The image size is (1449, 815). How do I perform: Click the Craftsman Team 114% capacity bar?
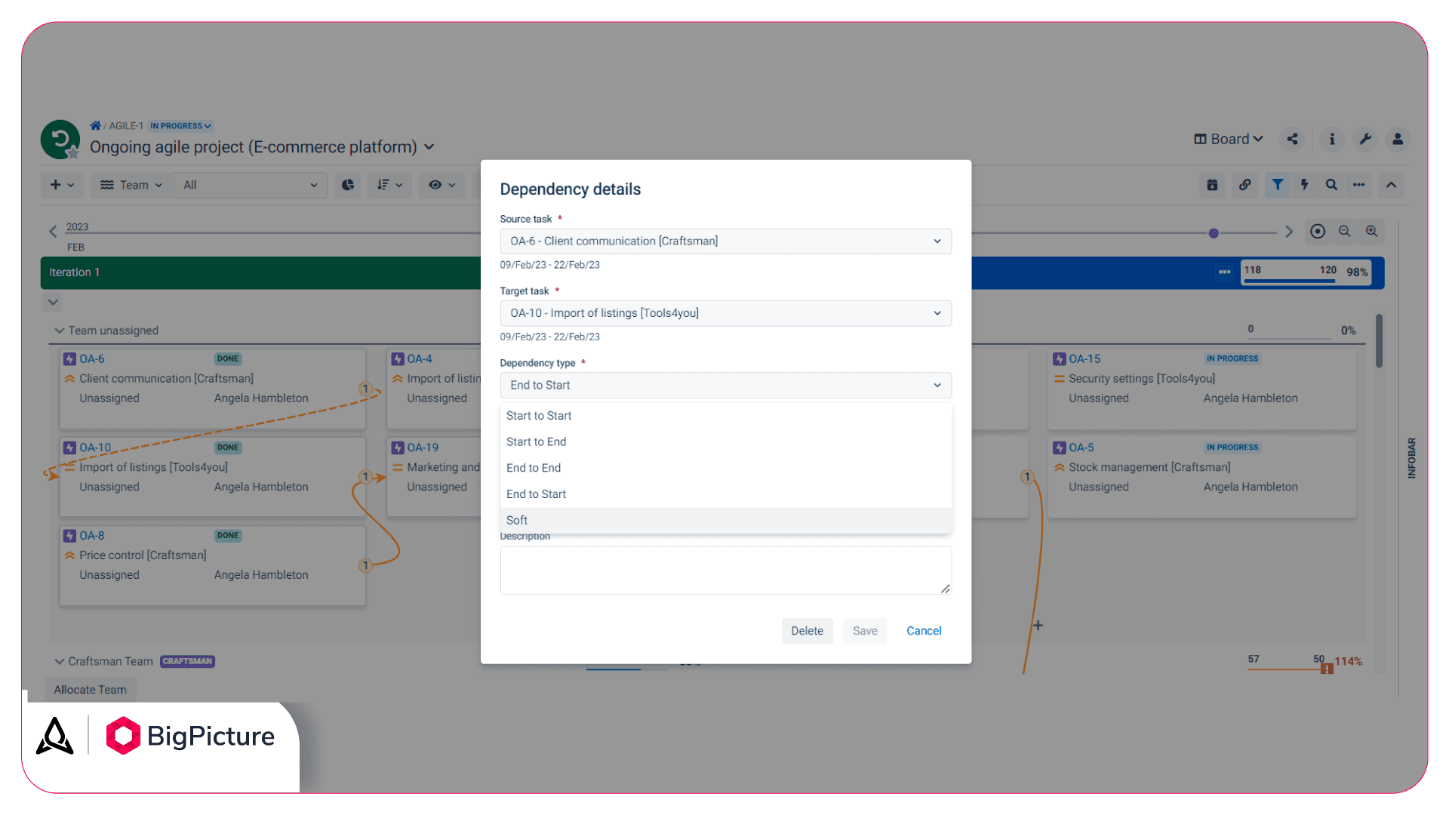[x=1305, y=662]
